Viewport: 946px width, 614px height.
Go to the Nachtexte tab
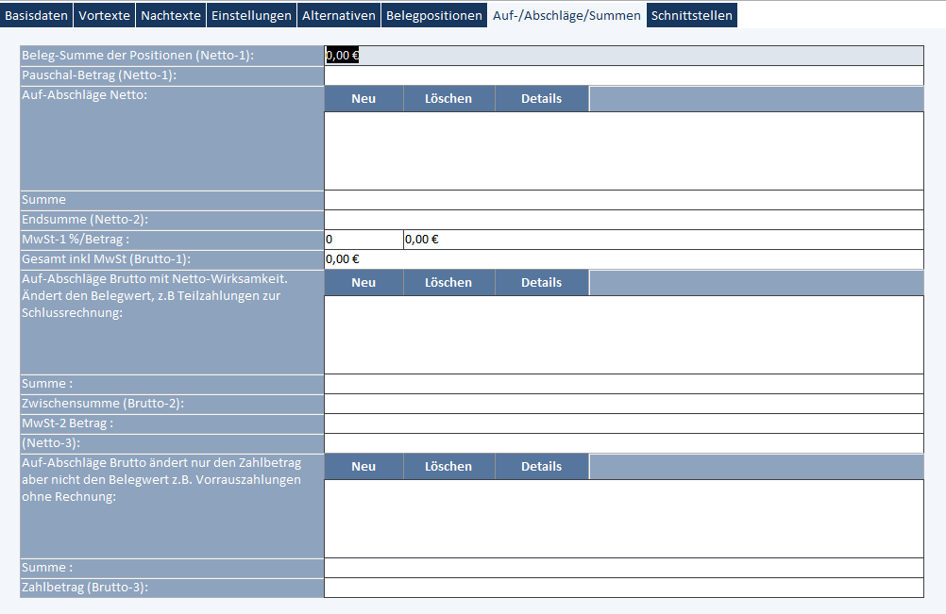click(x=171, y=15)
